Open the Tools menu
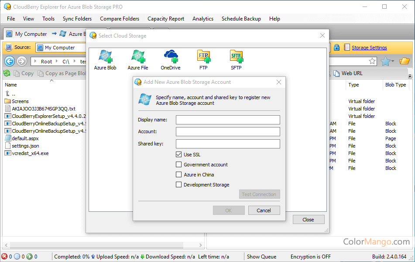The image size is (415, 262). point(48,19)
